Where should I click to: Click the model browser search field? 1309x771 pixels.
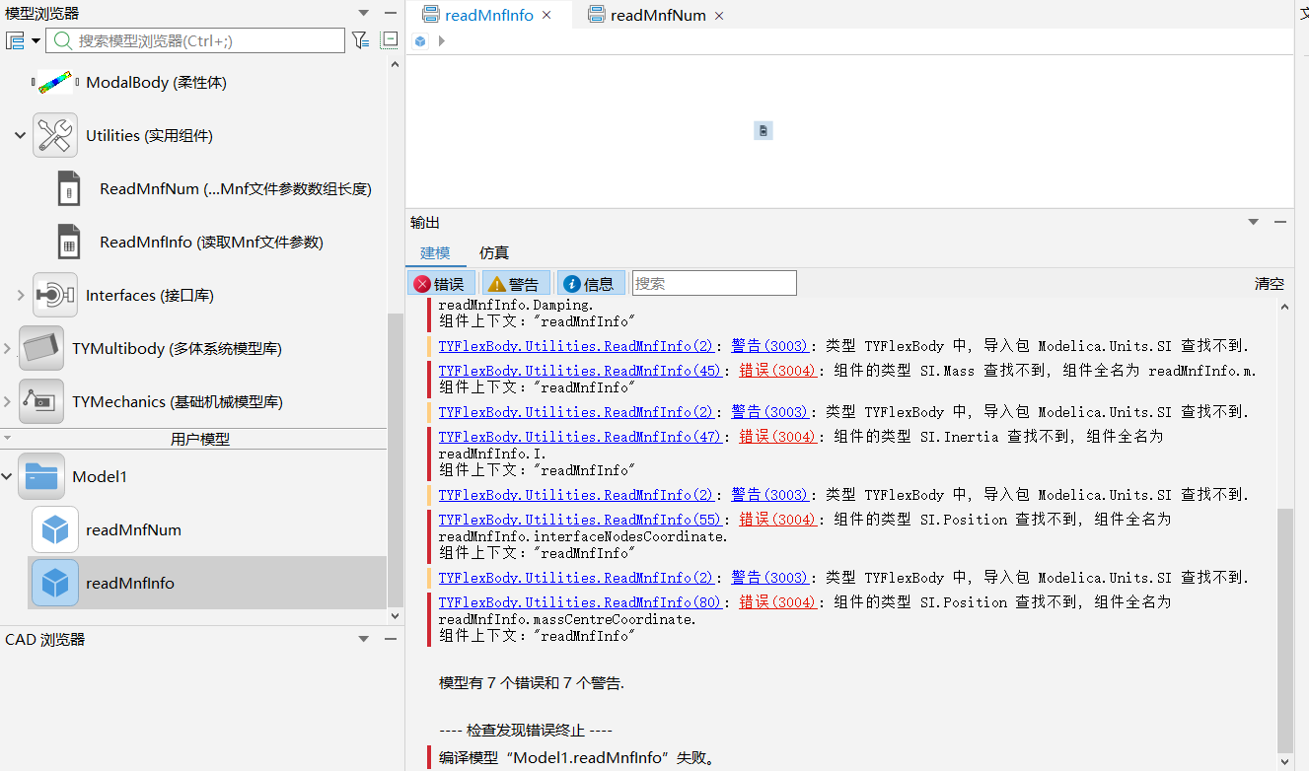click(195, 40)
